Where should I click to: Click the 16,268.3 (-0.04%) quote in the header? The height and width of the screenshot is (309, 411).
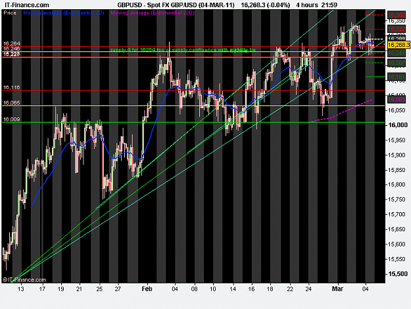point(265,5)
